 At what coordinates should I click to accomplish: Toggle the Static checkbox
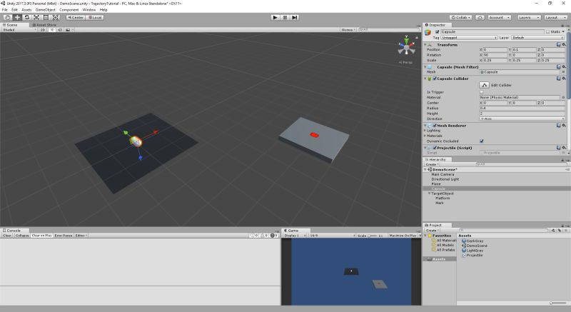547,31
